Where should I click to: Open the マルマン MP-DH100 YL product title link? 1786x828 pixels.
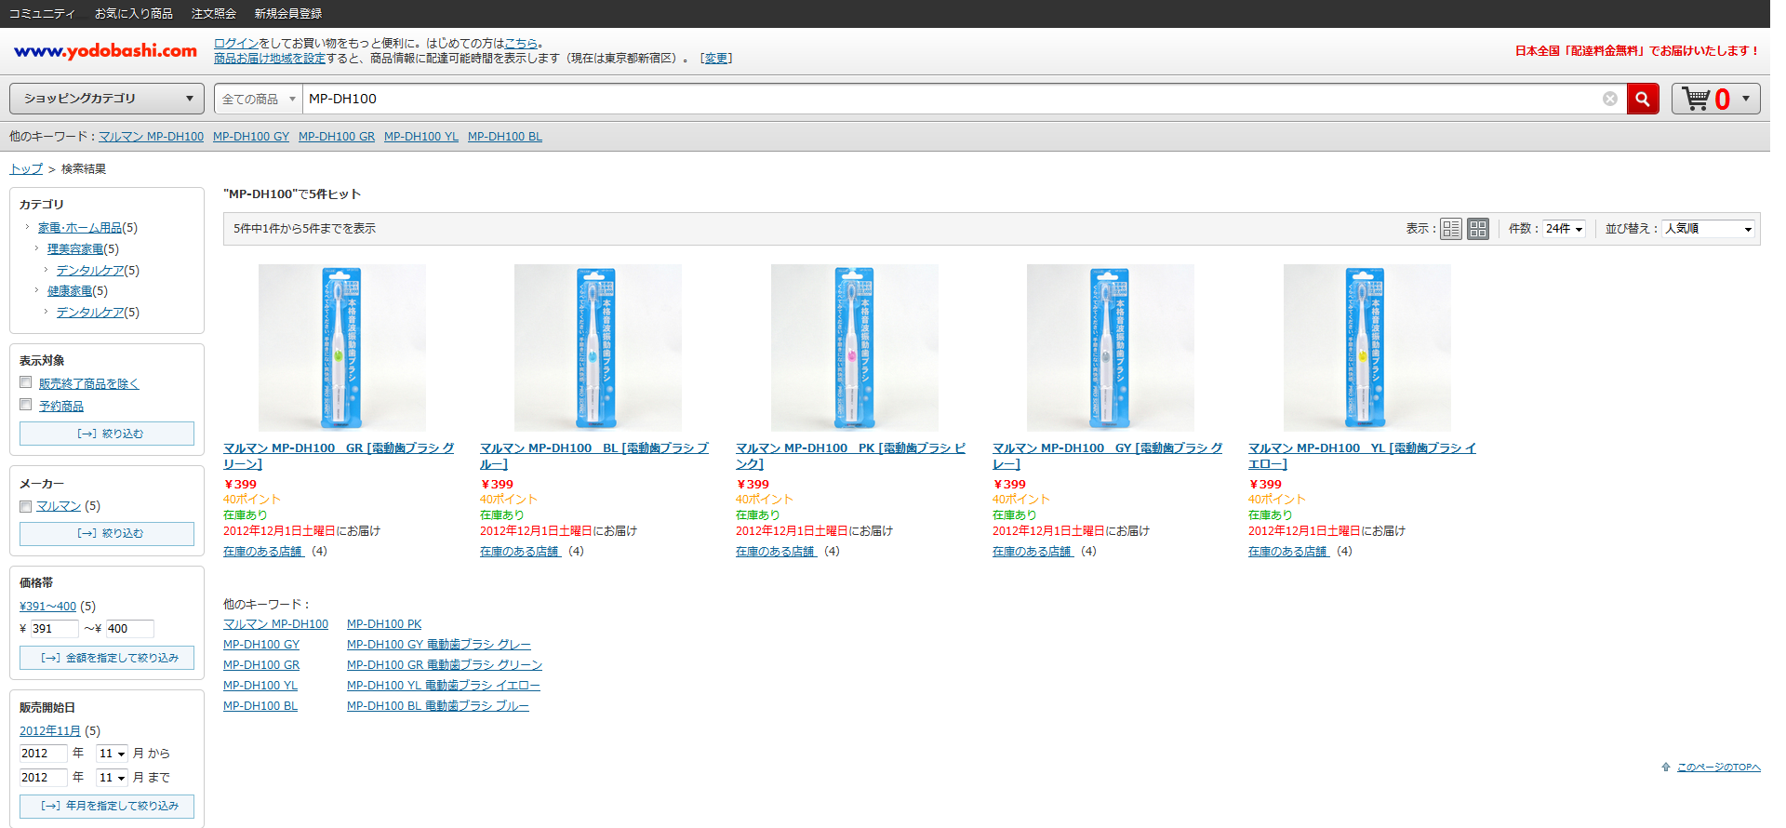1362,456
